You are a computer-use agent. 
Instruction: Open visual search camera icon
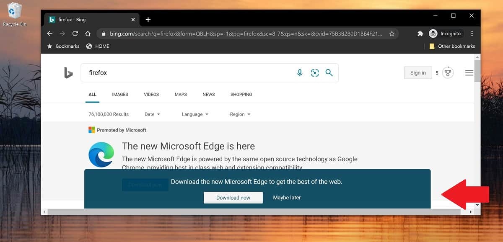(x=315, y=73)
